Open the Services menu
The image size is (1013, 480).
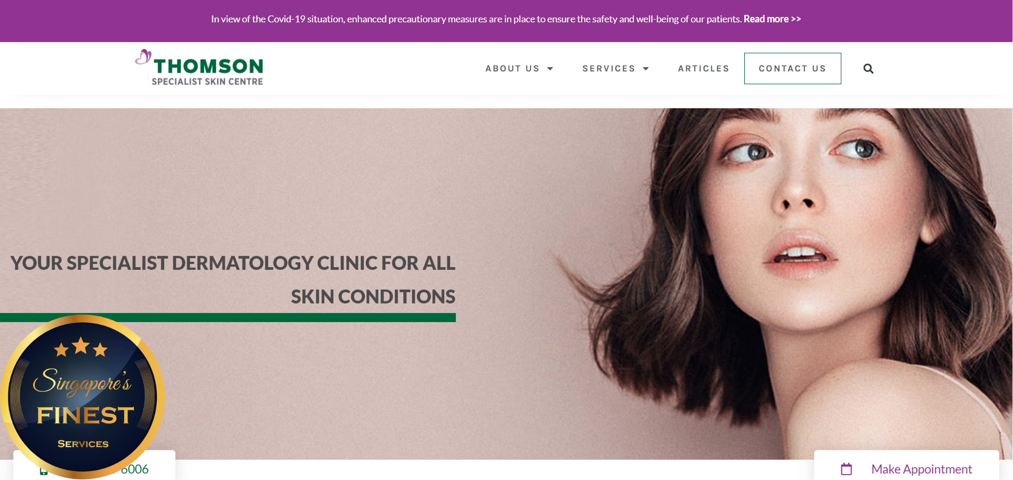(x=609, y=69)
